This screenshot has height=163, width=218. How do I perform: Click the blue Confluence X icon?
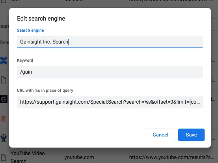pos(4,61)
